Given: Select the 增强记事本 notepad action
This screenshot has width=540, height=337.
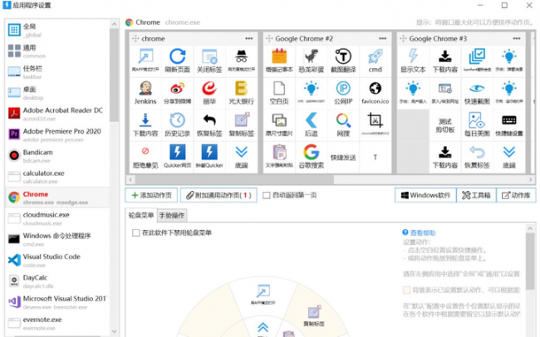Looking at the screenshot, I should pos(279,61).
